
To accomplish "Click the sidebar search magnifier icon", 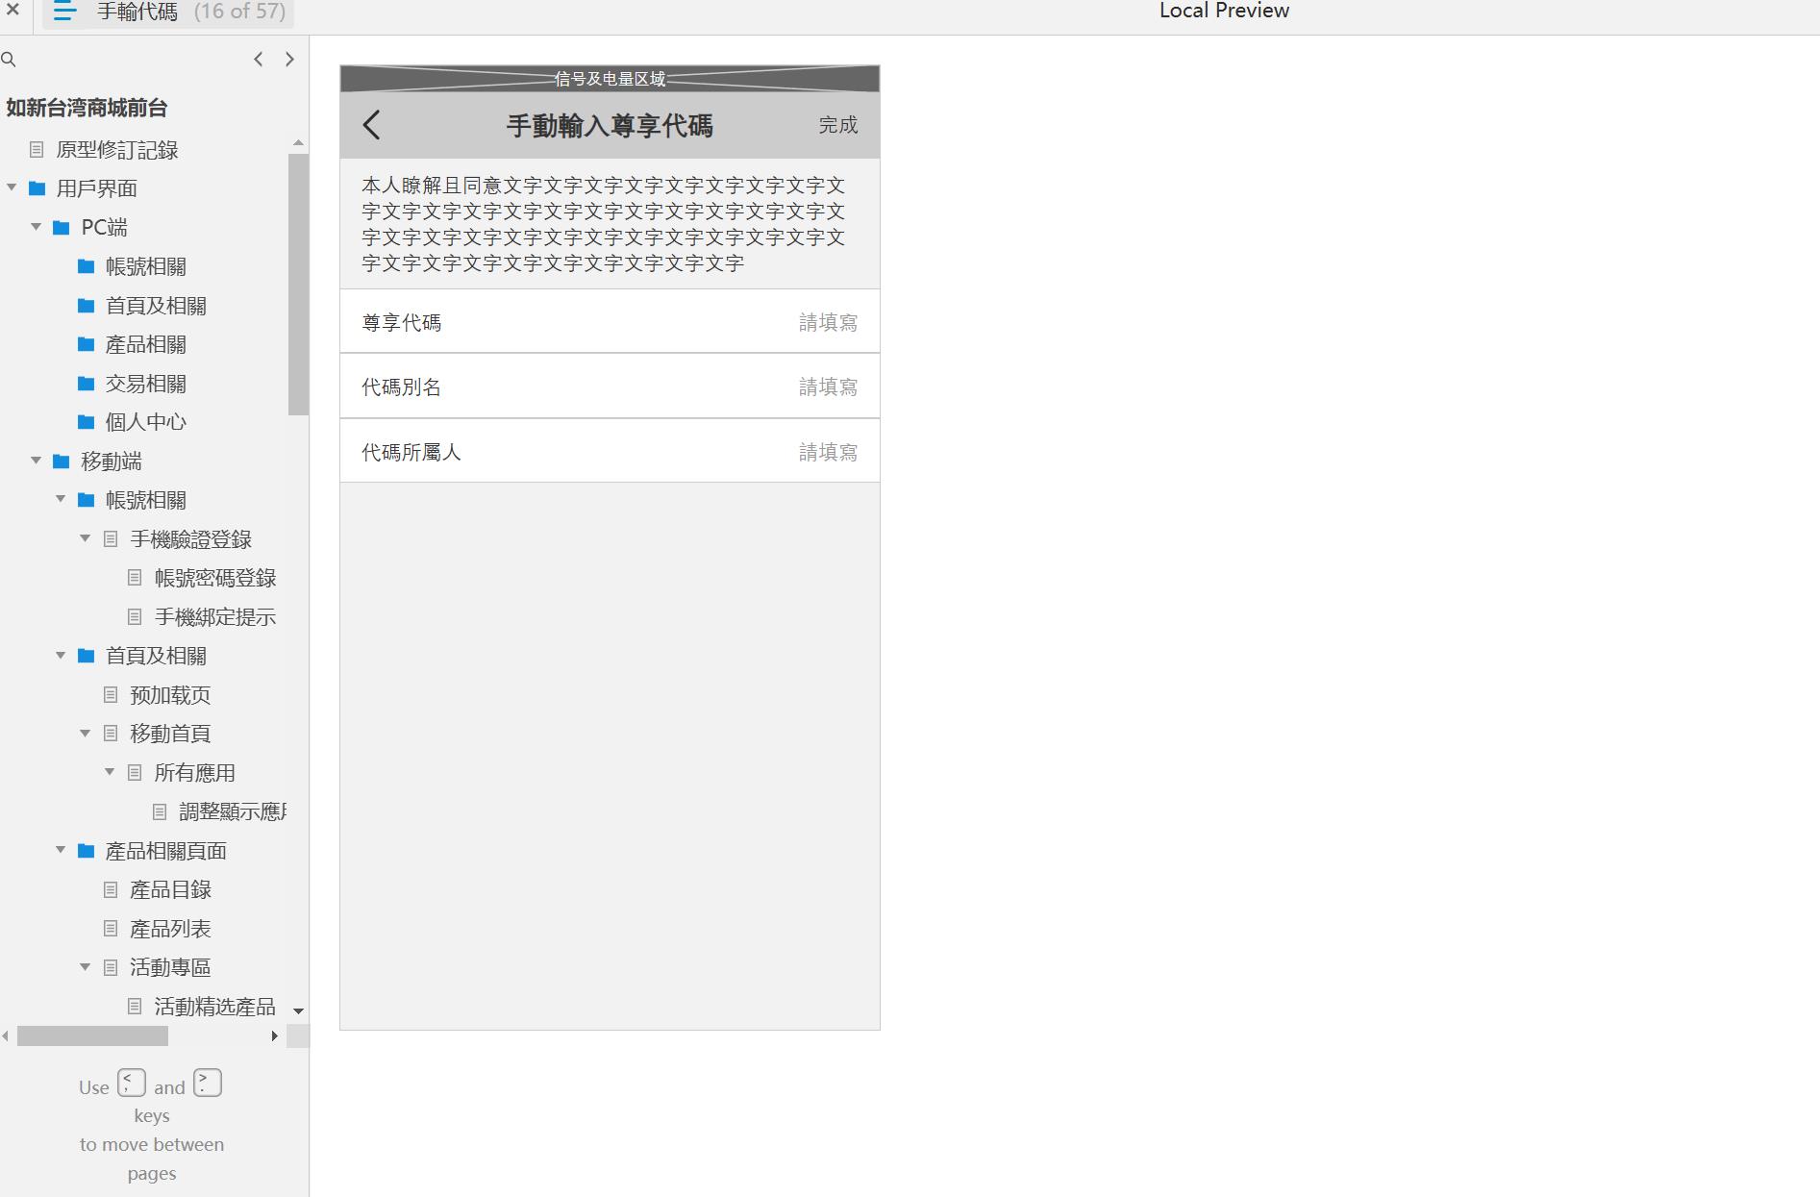I will [x=9, y=60].
